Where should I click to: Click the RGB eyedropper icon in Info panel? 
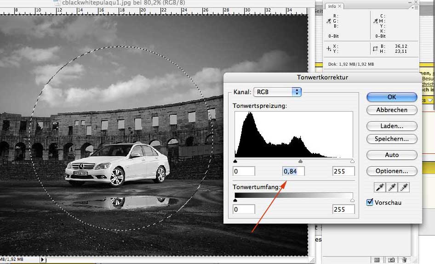tap(328, 21)
